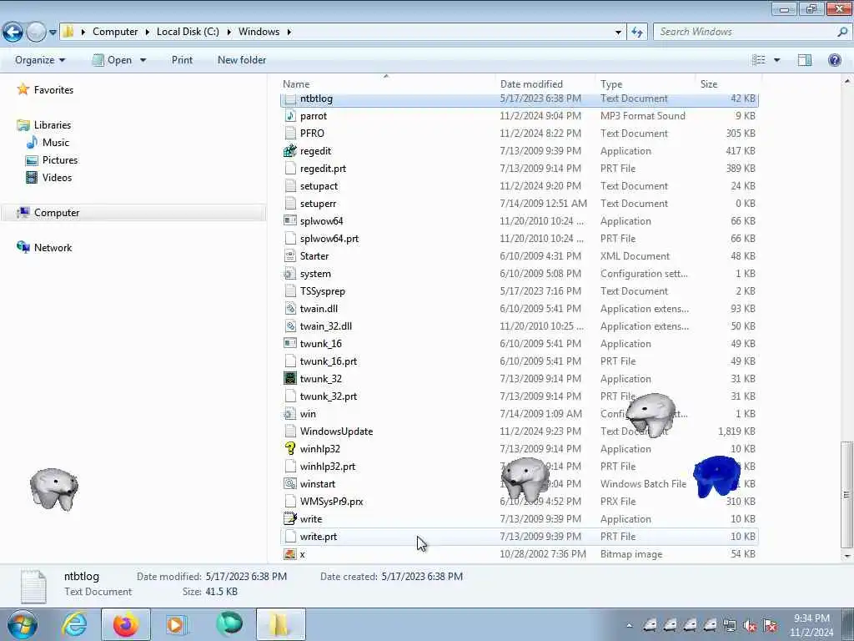The width and height of the screenshot is (854, 641).
Task: Click the New folder button
Action: 242,60
